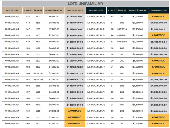170x128 pixels.
Task: Select the $2,519,391.37 cost cell
Action: pyautogui.click(x=75, y=73)
